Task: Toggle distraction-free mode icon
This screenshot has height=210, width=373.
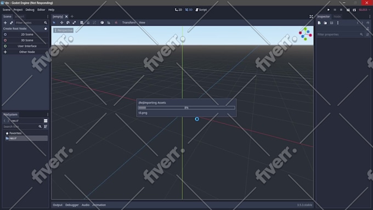Action: click(311, 16)
